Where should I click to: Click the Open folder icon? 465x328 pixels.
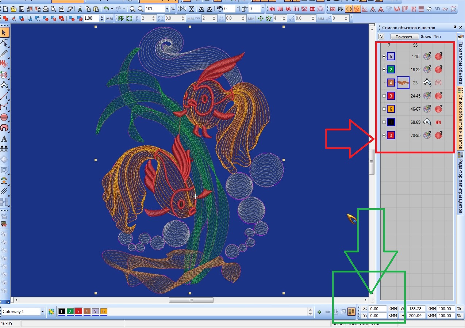point(13,9)
